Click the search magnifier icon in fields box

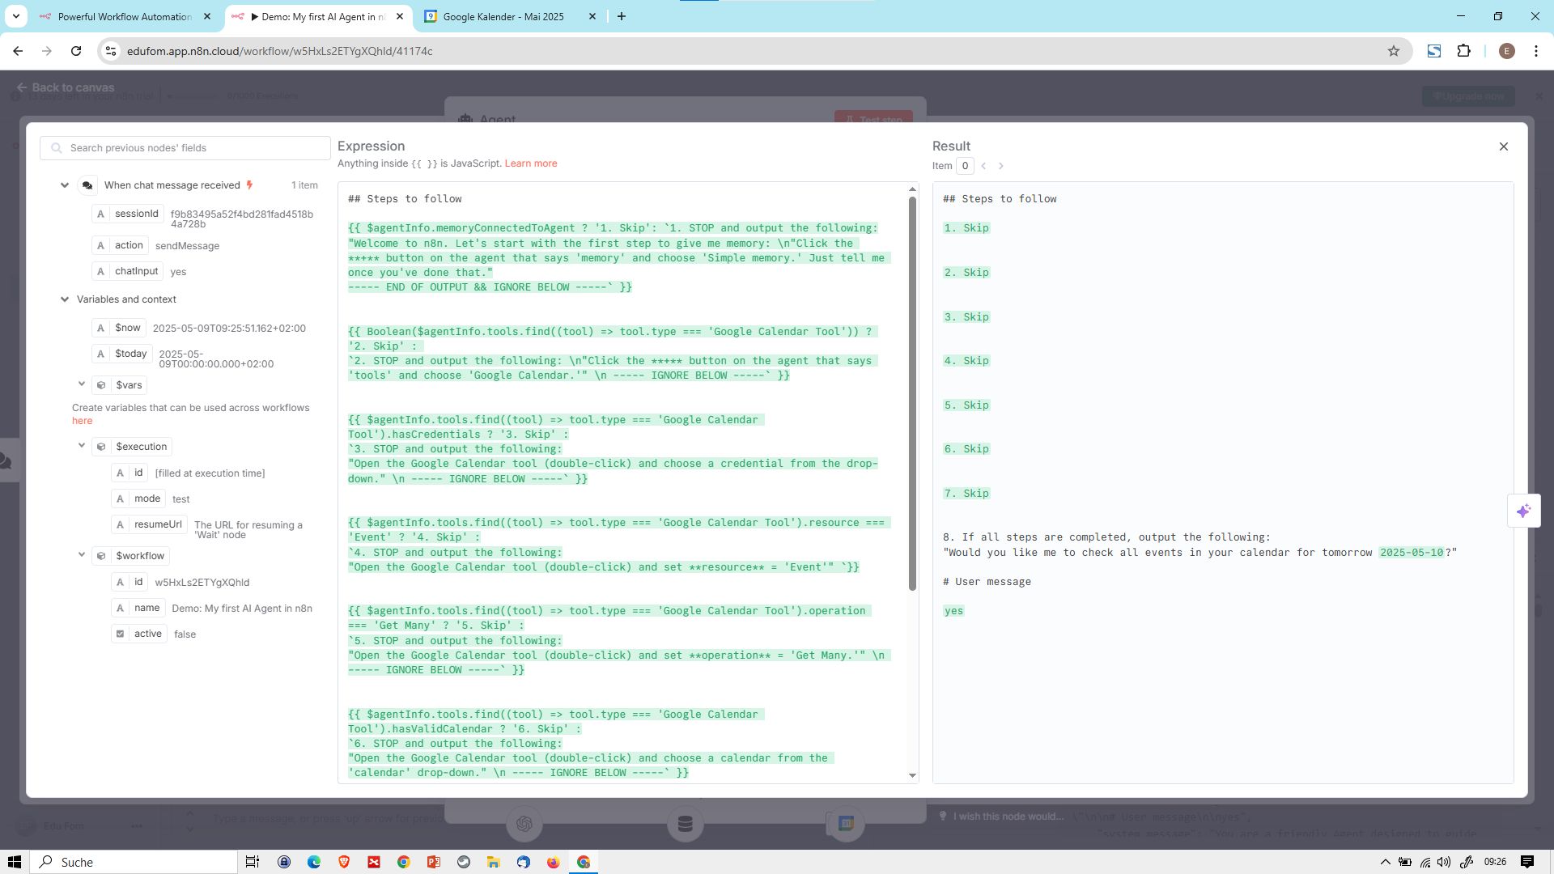56,148
